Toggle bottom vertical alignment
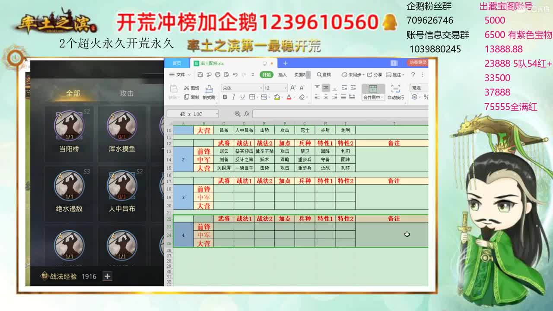This screenshot has height=311, width=553. click(x=334, y=88)
